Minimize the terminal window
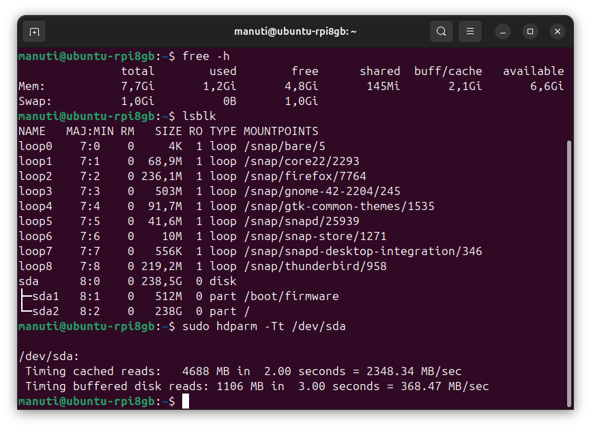 coord(503,31)
